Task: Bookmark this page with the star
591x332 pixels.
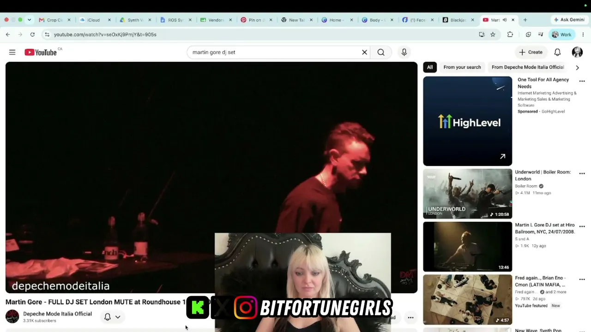Action: [493, 35]
